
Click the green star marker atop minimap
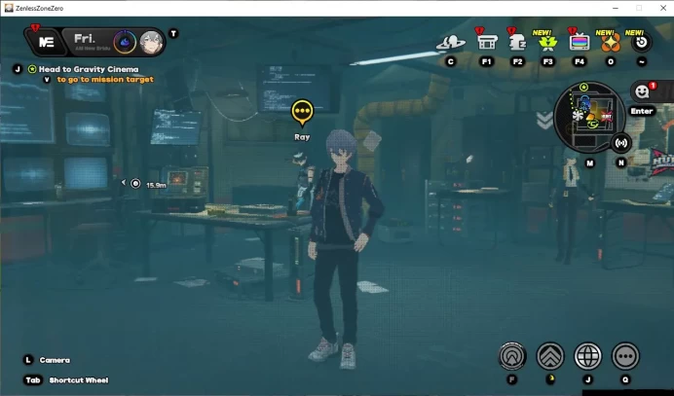point(583,88)
